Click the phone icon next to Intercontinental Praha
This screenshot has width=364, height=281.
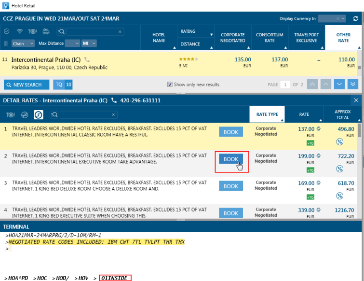tap(87, 60)
